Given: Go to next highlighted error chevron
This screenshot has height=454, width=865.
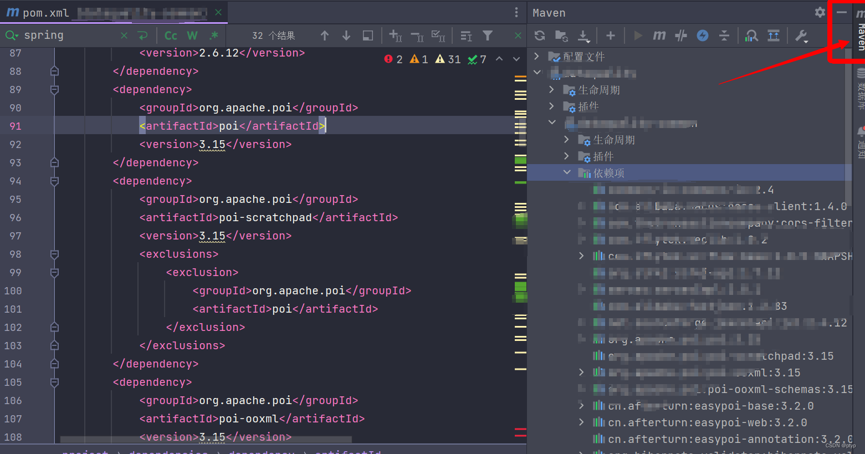Looking at the screenshot, I should pos(516,59).
